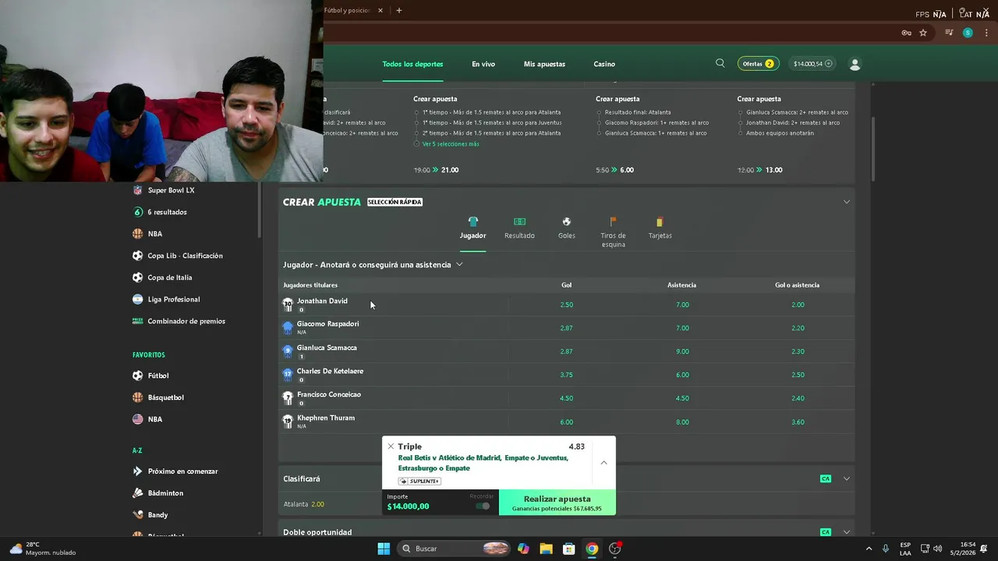Show hidden system tray icons
This screenshot has height=561, width=998.
click(x=870, y=549)
